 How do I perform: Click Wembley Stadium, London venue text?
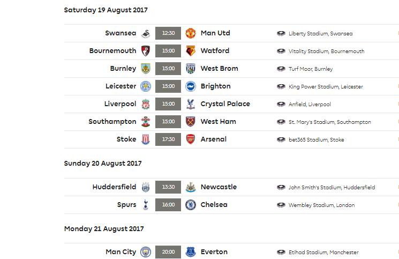[x=321, y=205]
